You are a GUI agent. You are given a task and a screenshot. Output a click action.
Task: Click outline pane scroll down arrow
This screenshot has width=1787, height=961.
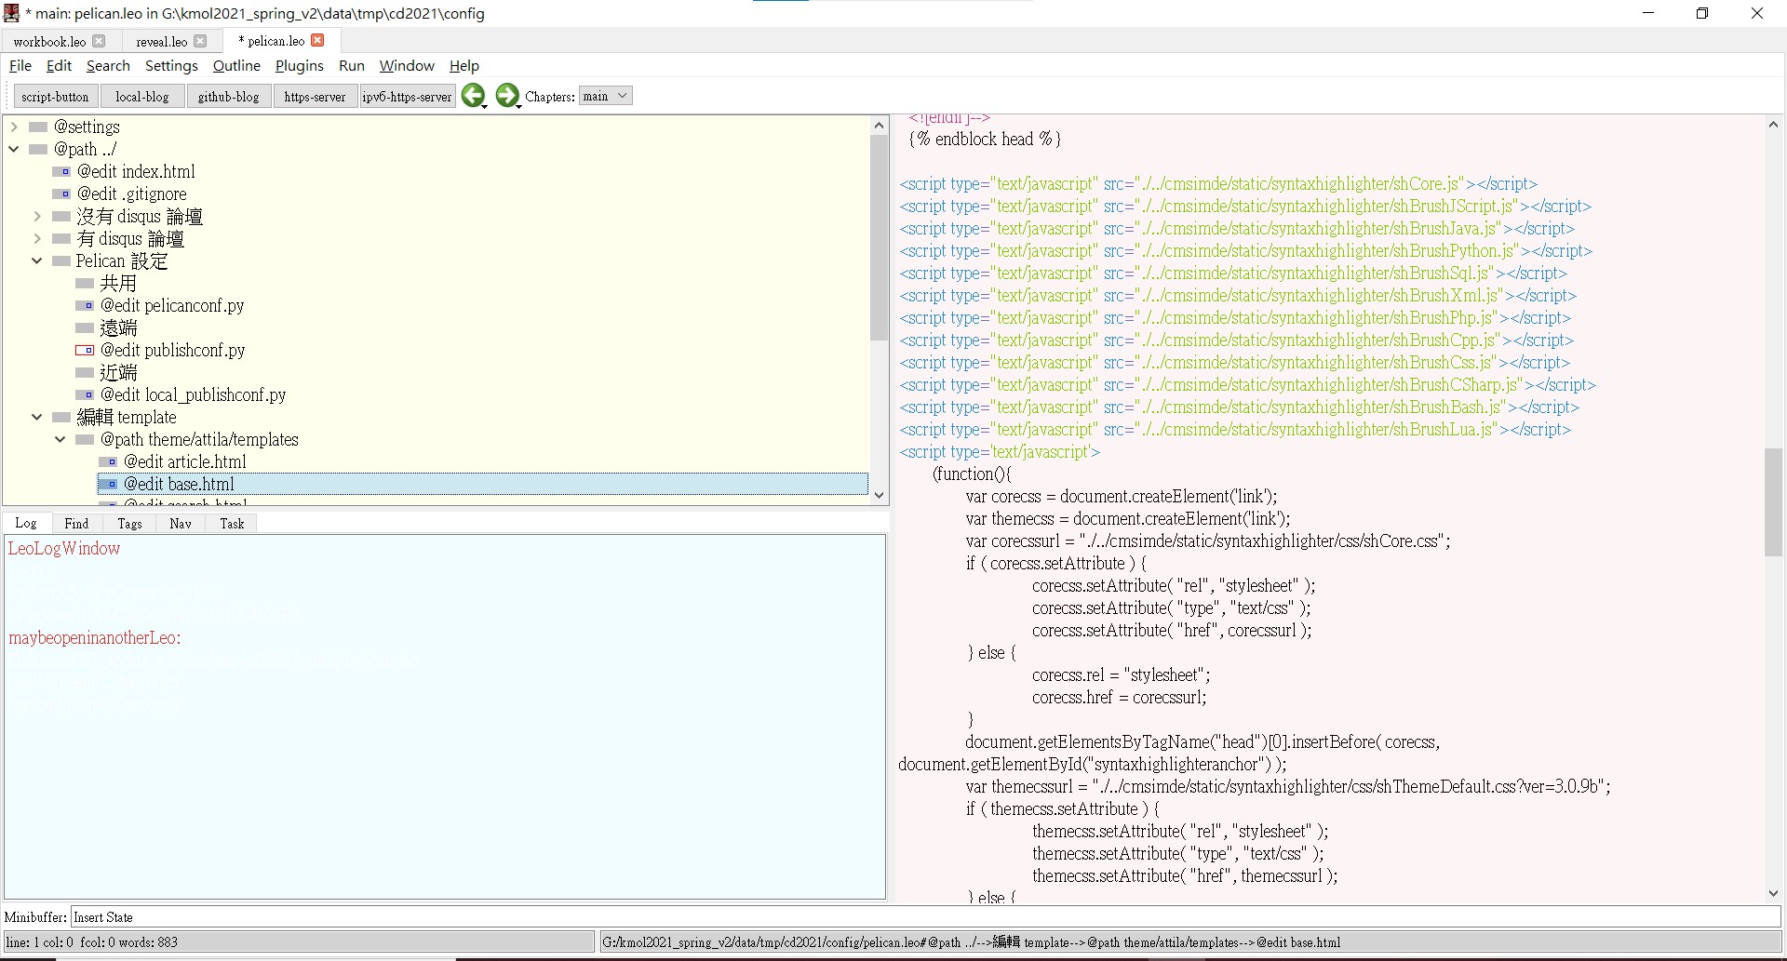click(880, 495)
